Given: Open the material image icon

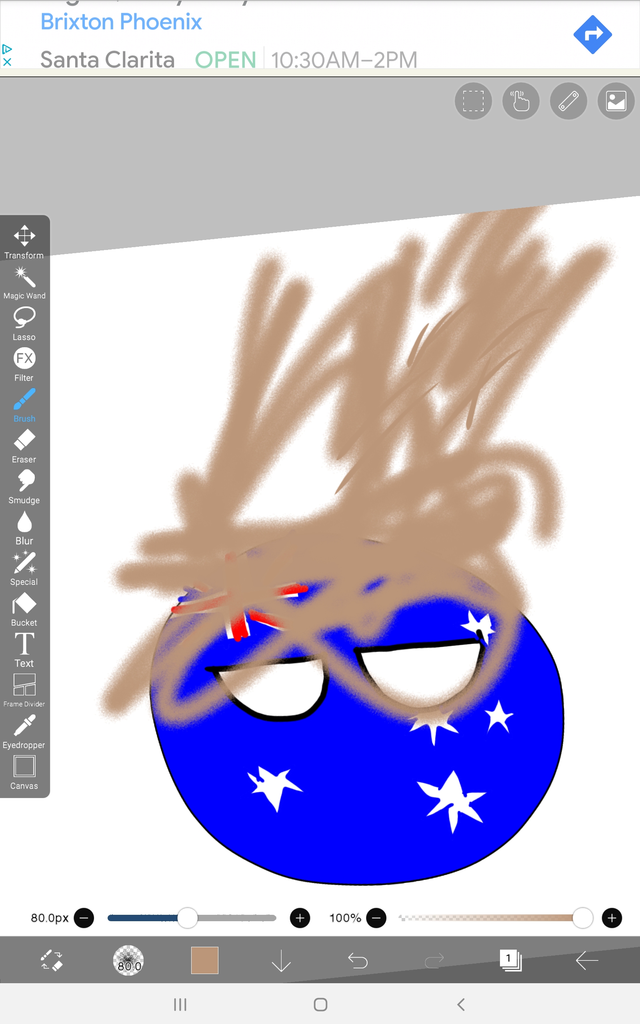Looking at the screenshot, I should (x=616, y=101).
